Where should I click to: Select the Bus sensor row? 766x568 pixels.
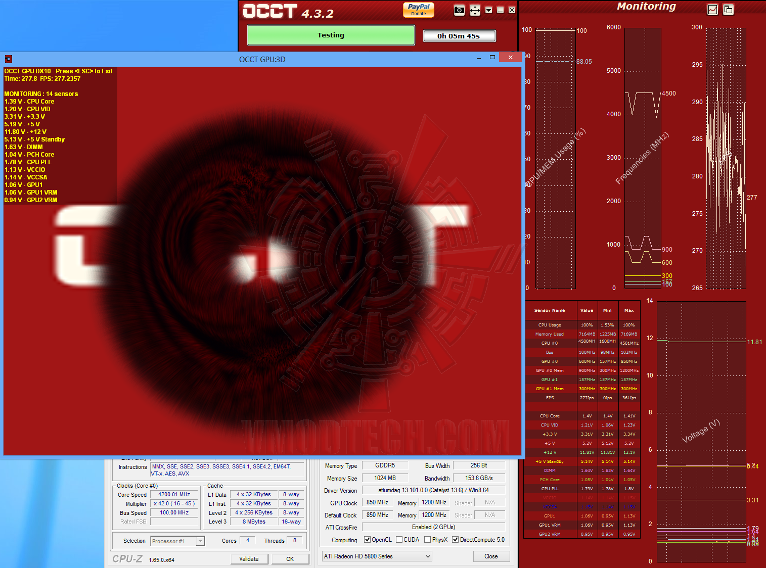(582, 352)
